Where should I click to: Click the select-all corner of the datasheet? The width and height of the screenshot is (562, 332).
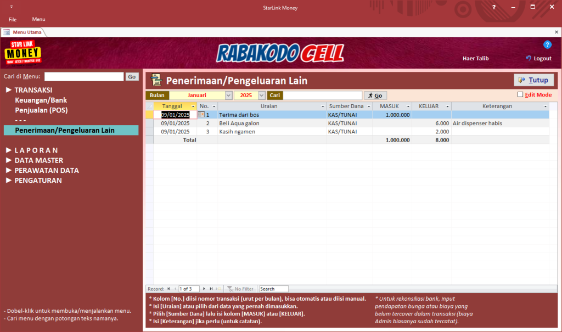pyautogui.click(x=149, y=106)
